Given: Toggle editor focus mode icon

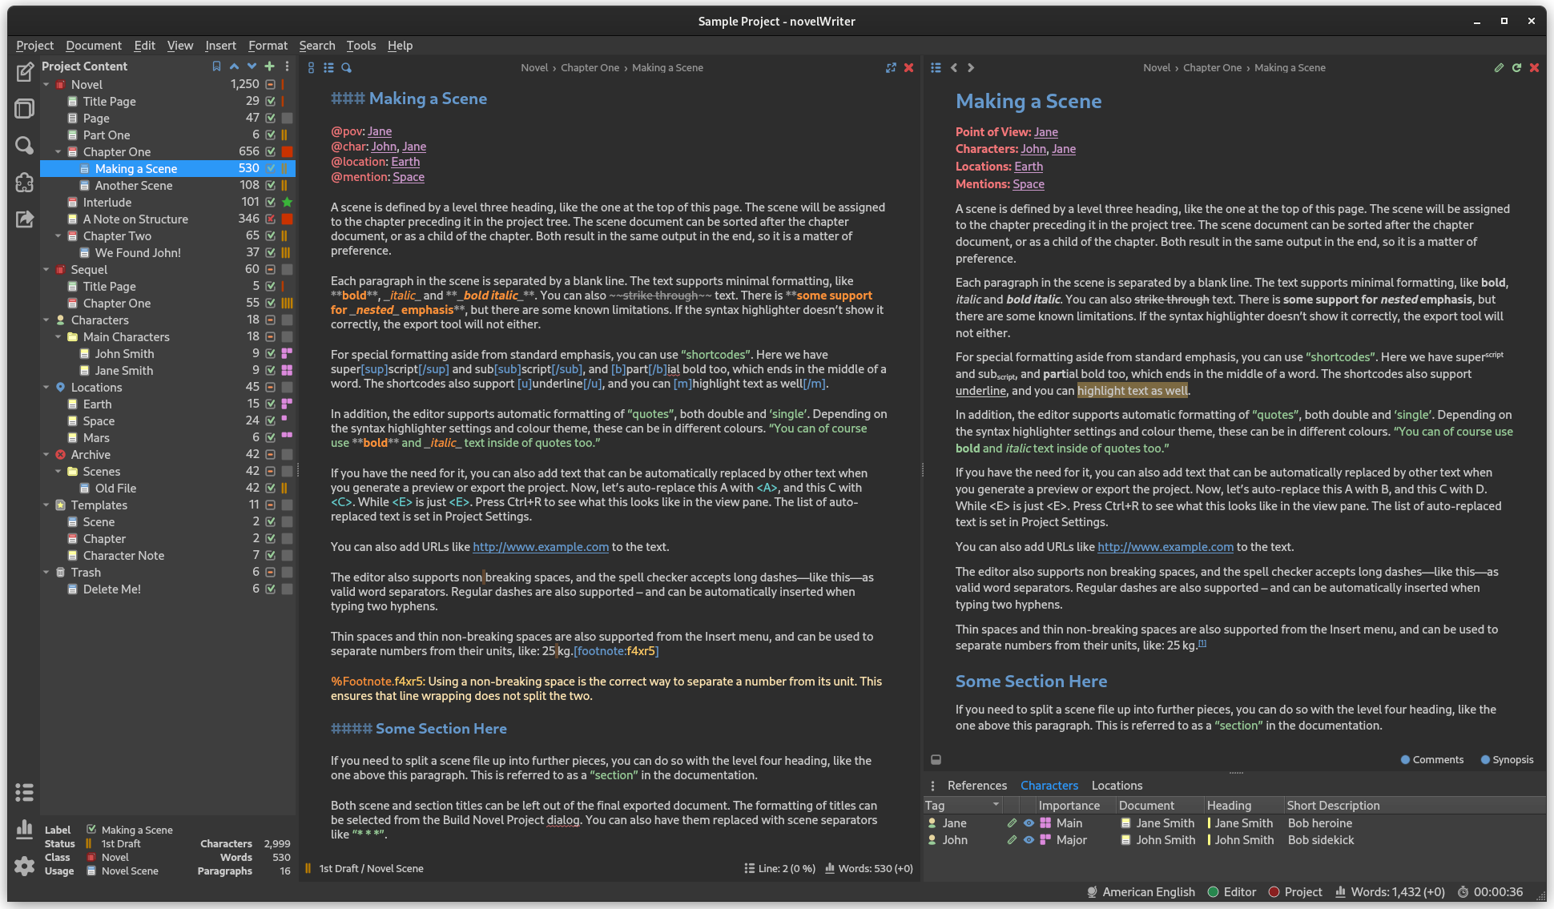Looking at the screenshot, I should click(891, 68).
